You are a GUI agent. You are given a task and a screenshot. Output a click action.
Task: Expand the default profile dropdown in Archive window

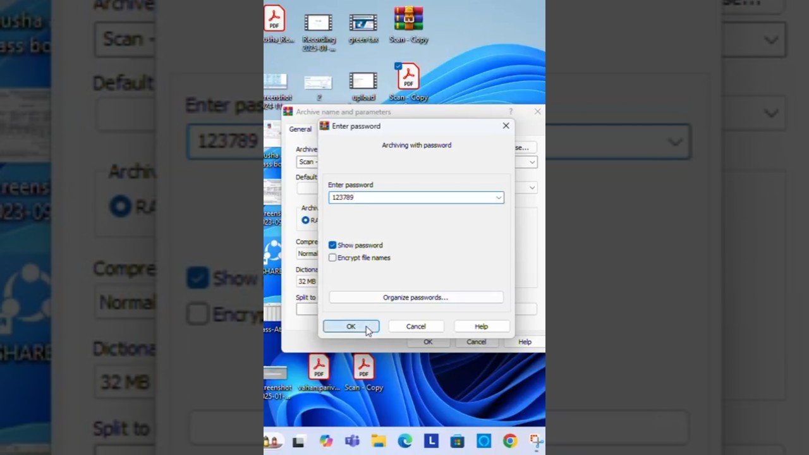click(x=532, y=188)
